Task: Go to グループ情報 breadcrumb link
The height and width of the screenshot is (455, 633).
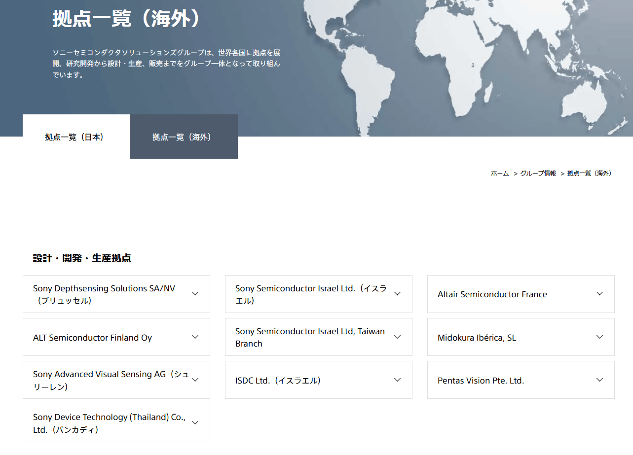Action: [538, 174]
